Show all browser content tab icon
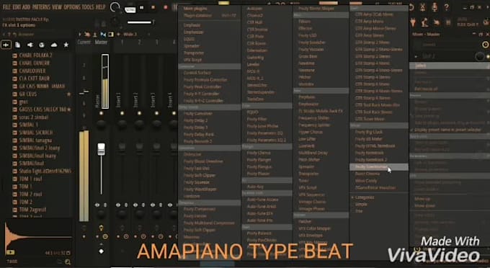 [x=6, y=45]
